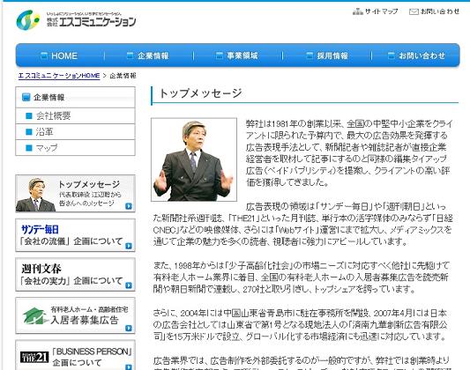This screenshot has height=370, width=470.
Task: Open 事業領域 navigation item
Action: click(237, 55)
